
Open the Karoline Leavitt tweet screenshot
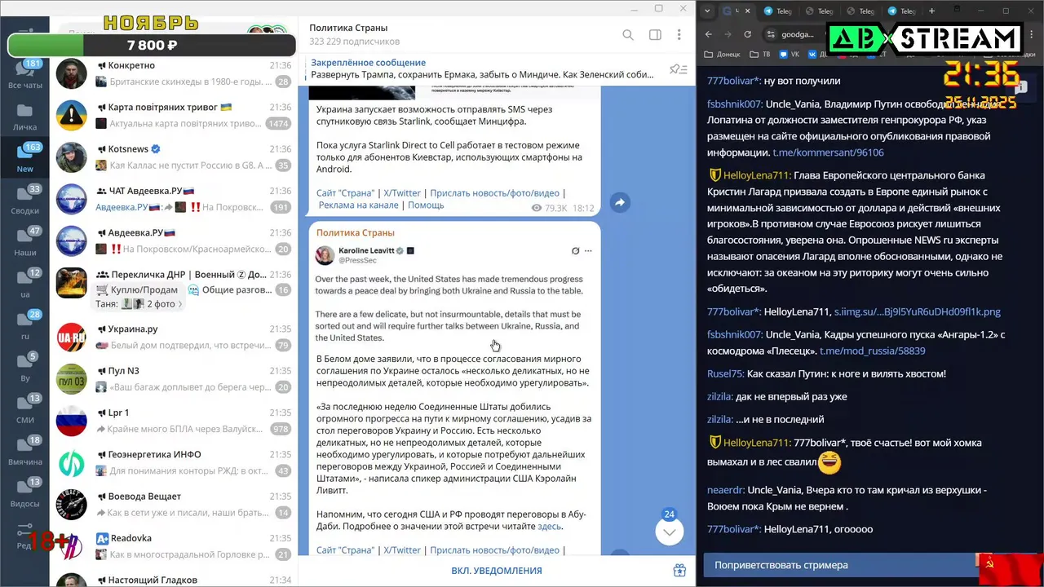click(453, 293)
